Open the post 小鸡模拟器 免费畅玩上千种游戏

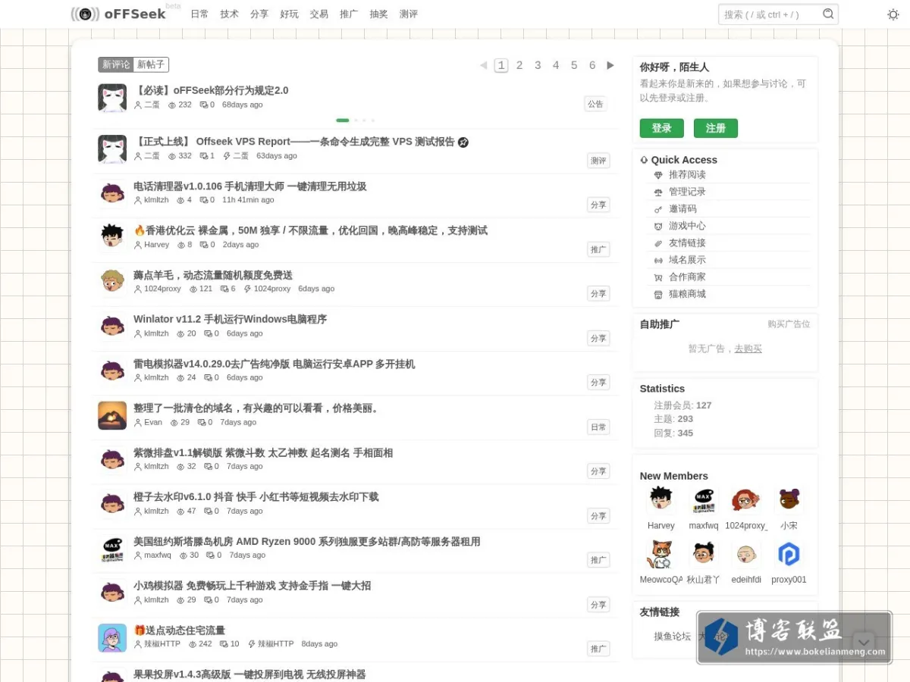pyautogui.click(x=253, y=586)
